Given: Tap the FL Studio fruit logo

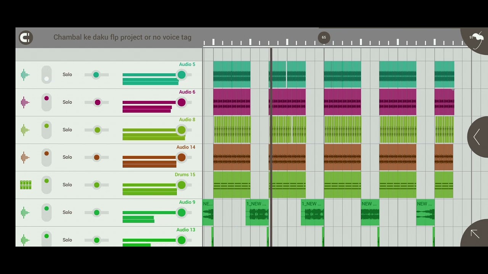Looking at the screenshot, I should 477,38.
